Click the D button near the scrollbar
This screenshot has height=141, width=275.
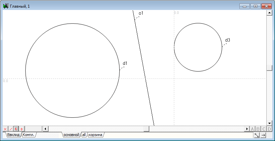click(x=269, y=129)
